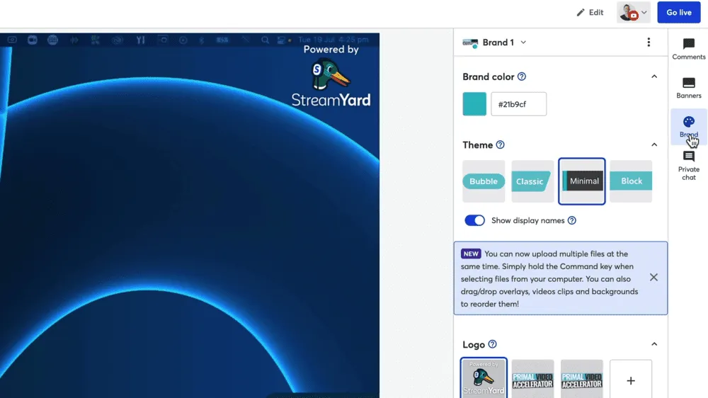The image size is (708, 398).
Task: Click the Edit button with pencil
Action: tap(590, 13)
